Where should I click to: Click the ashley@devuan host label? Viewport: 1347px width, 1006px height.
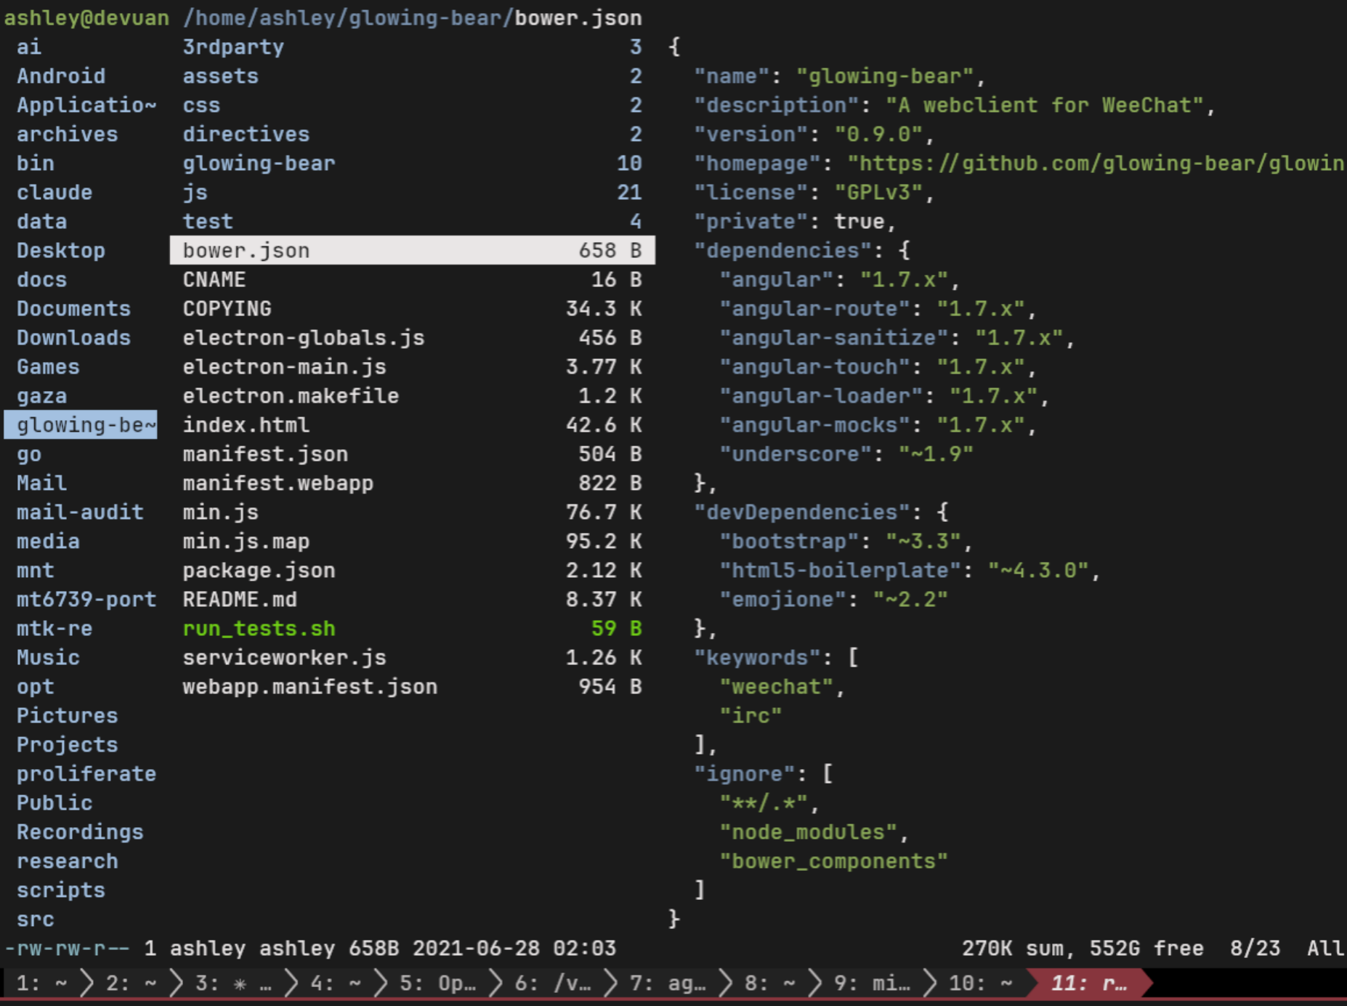tap(86, 18)
